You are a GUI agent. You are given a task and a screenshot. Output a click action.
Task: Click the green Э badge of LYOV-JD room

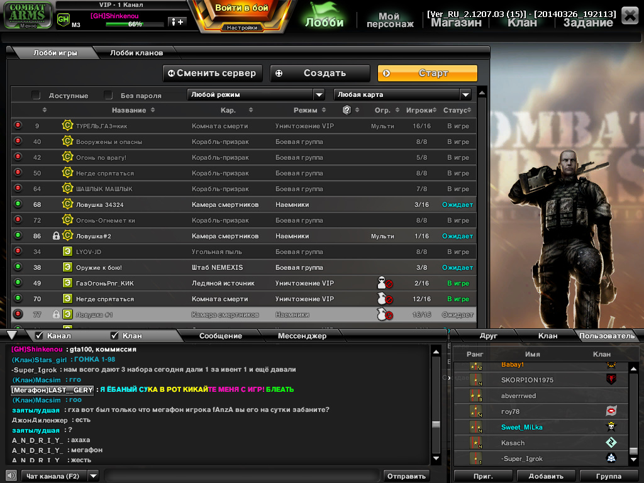[x=67, y=252]
